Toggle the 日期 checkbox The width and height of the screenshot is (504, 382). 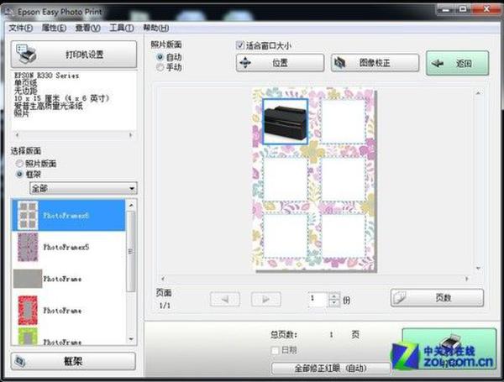[x=275, y=350]
